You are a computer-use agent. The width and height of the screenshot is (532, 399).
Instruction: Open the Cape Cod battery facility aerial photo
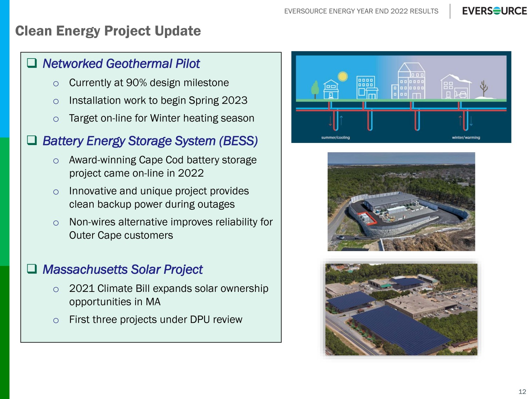pyautogui.click(x=401, y=201)
